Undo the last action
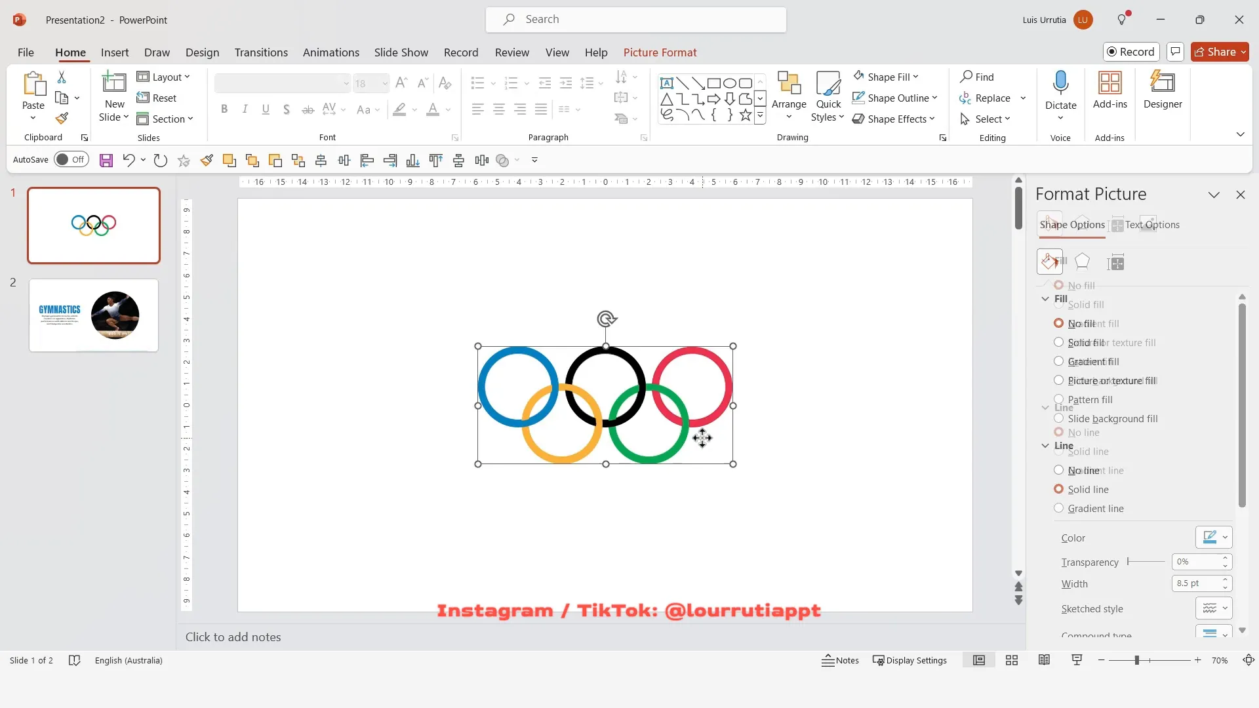This screenshot has width=1259, height=708. click(129, 161)
